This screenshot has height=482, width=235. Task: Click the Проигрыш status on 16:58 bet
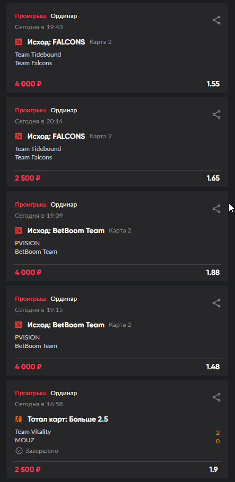[x=31, y=393]
